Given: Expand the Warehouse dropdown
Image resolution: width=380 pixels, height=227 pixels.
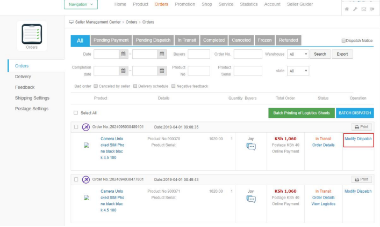Looking at the screenshot, I should click(x=298, y=54).
